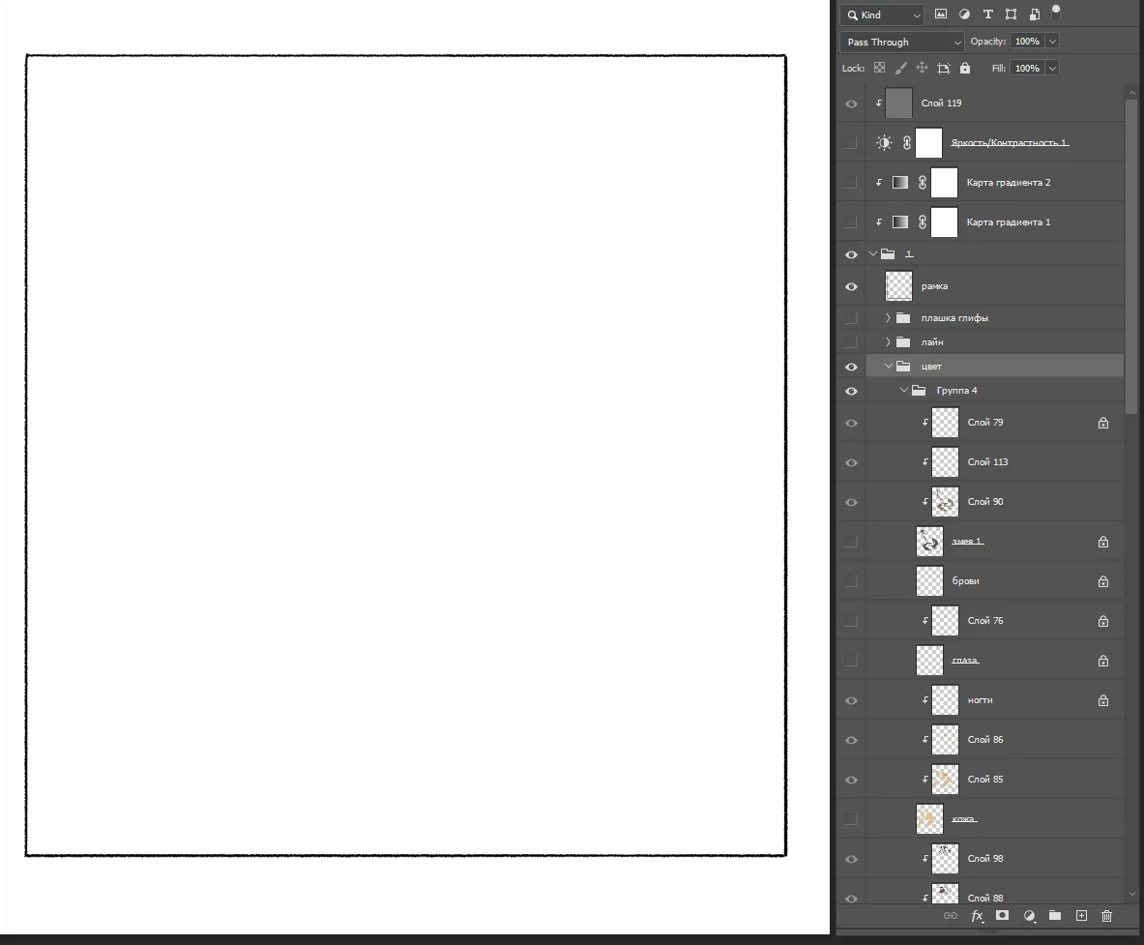
Task: Delete the selected layer
Action: 1107,916
